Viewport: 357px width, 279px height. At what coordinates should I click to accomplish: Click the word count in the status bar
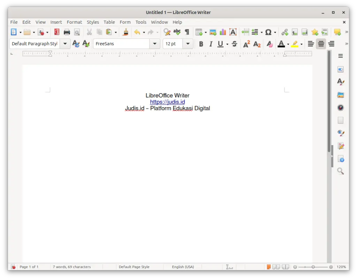[x=72, y=267]
